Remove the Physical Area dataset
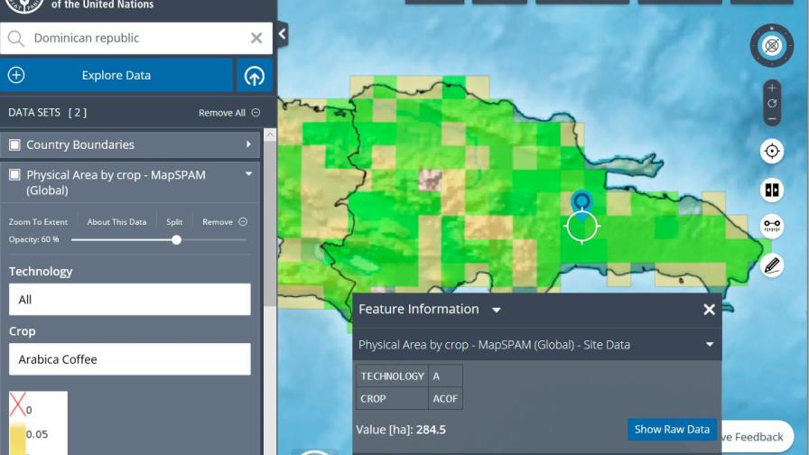 (225, 222)
